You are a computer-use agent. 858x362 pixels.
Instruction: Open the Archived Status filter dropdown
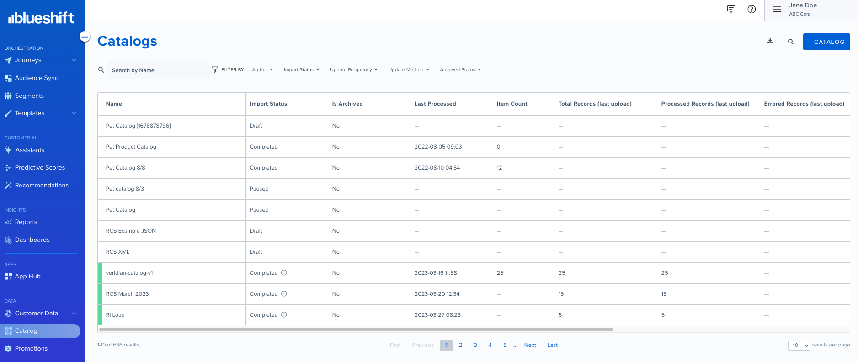point(461,70)
